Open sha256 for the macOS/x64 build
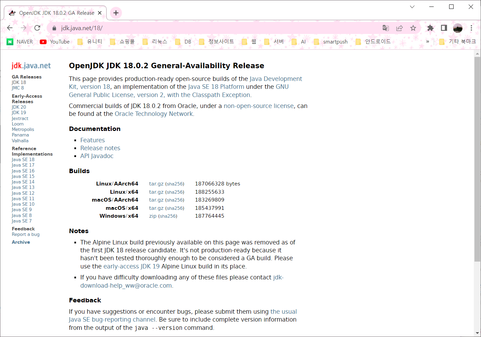Image resolution: width=481 pixels, height=337 pixels. point(175,208)
